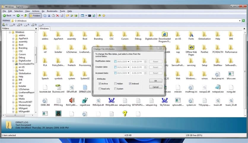Screen dimensions: 248x143
Task: Paste using the clipboard toolbar icon
Action: pyautogui.click(x=53, y=16)
